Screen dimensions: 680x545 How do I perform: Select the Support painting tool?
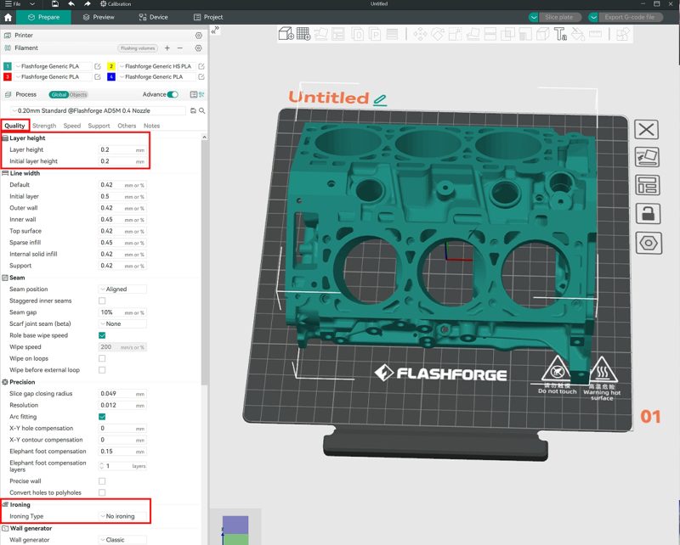525,34
